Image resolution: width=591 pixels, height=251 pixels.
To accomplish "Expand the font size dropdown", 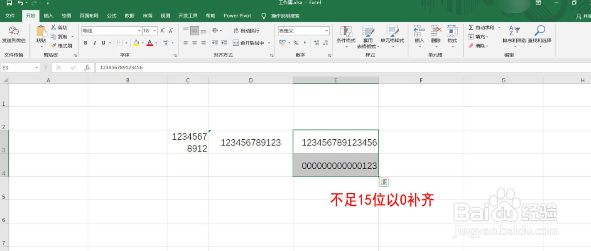I will [154, 30].
